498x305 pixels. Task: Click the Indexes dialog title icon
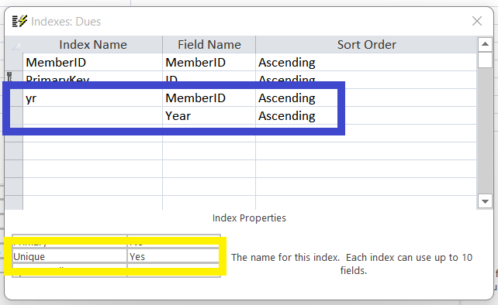(x=19, y=21)
